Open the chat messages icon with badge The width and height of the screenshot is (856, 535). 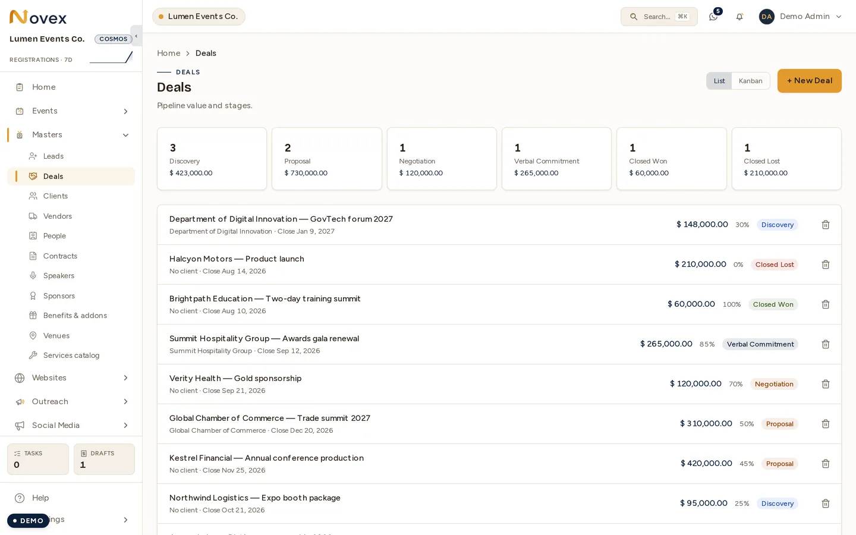(x=713, y=17)
